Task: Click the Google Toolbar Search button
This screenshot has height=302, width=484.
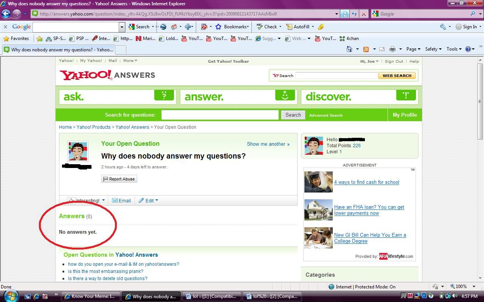Action: point(139,27)
